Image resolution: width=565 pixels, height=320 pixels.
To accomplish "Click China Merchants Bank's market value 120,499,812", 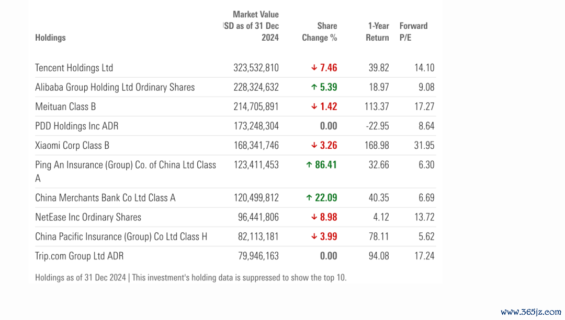I will tap(256, 198).
